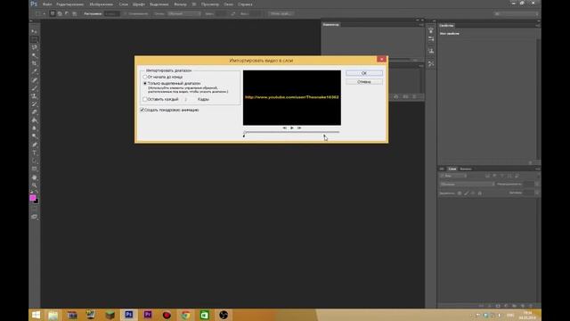570x321 pixels.
Task: Change the screen mode from the toolbar
Action: (x=34, y=217)
